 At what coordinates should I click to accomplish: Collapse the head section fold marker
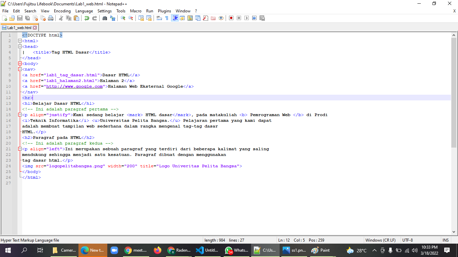tap(20, 47)
